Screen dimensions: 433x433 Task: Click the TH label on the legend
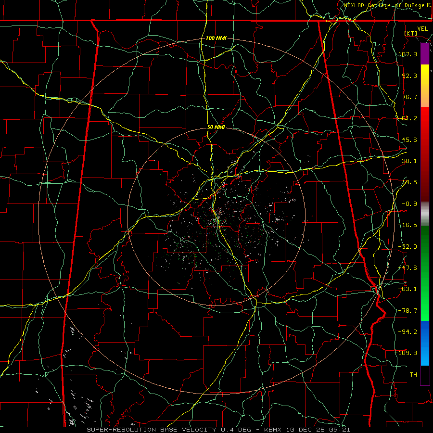[x=413, y=375]
